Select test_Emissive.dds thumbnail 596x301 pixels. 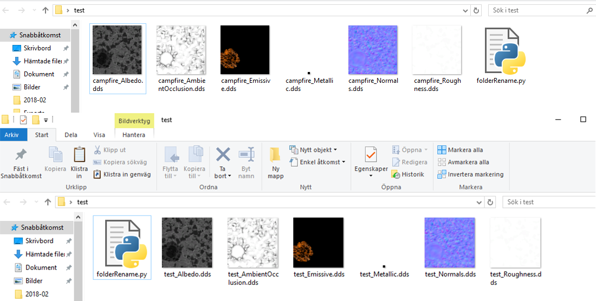pyautogui.click(x=318, y=243)
